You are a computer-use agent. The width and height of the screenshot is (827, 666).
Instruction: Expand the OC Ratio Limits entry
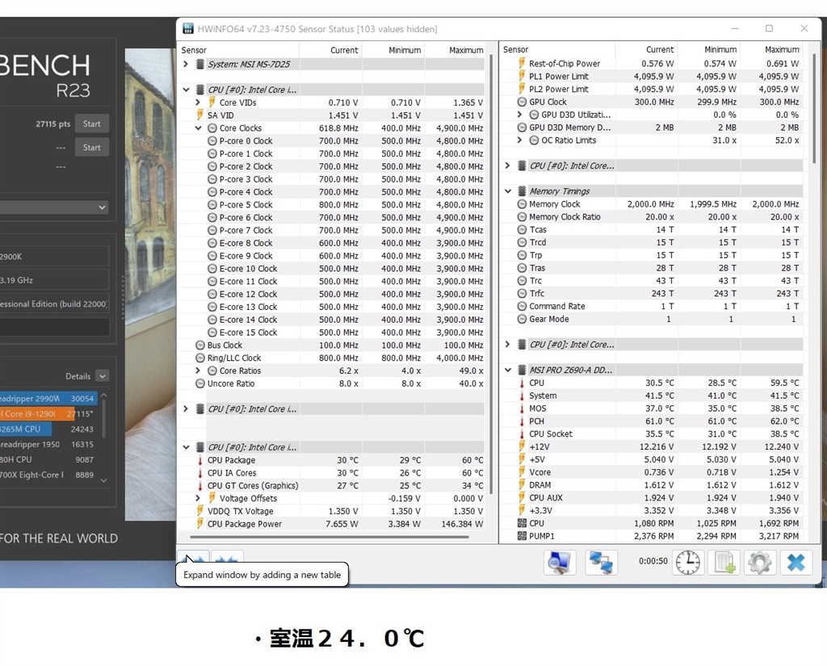click(521, 140)
